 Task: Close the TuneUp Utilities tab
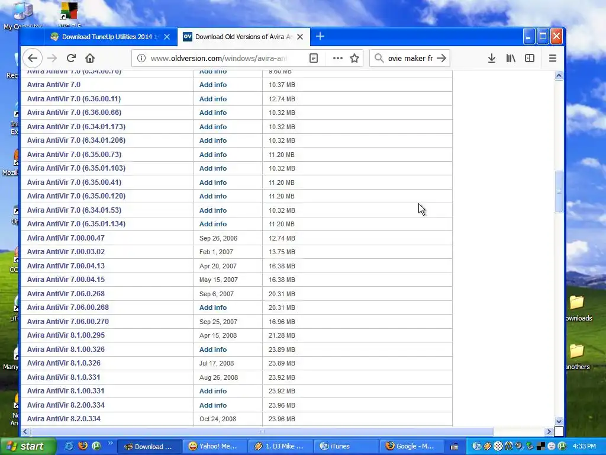pyautogui.click(x=167, y=37)
